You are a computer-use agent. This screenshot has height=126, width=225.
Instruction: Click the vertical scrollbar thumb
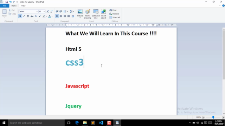tap(224, 55)
